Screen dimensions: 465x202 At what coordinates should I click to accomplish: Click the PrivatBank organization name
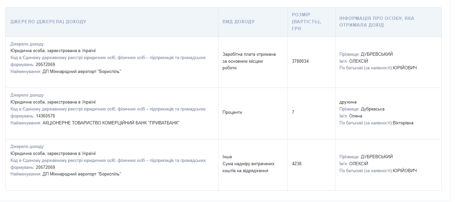tap(111, 123)
